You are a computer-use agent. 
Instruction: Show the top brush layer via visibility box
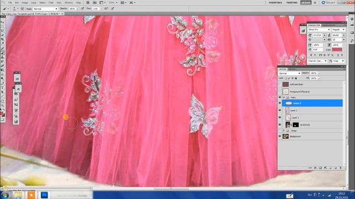[280, 85]
